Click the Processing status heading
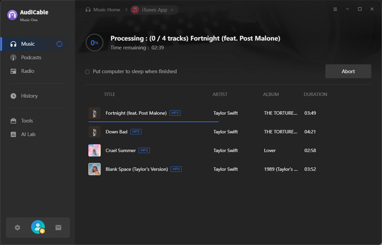Viewport: 382px width, 245px height. click(195, 39)
